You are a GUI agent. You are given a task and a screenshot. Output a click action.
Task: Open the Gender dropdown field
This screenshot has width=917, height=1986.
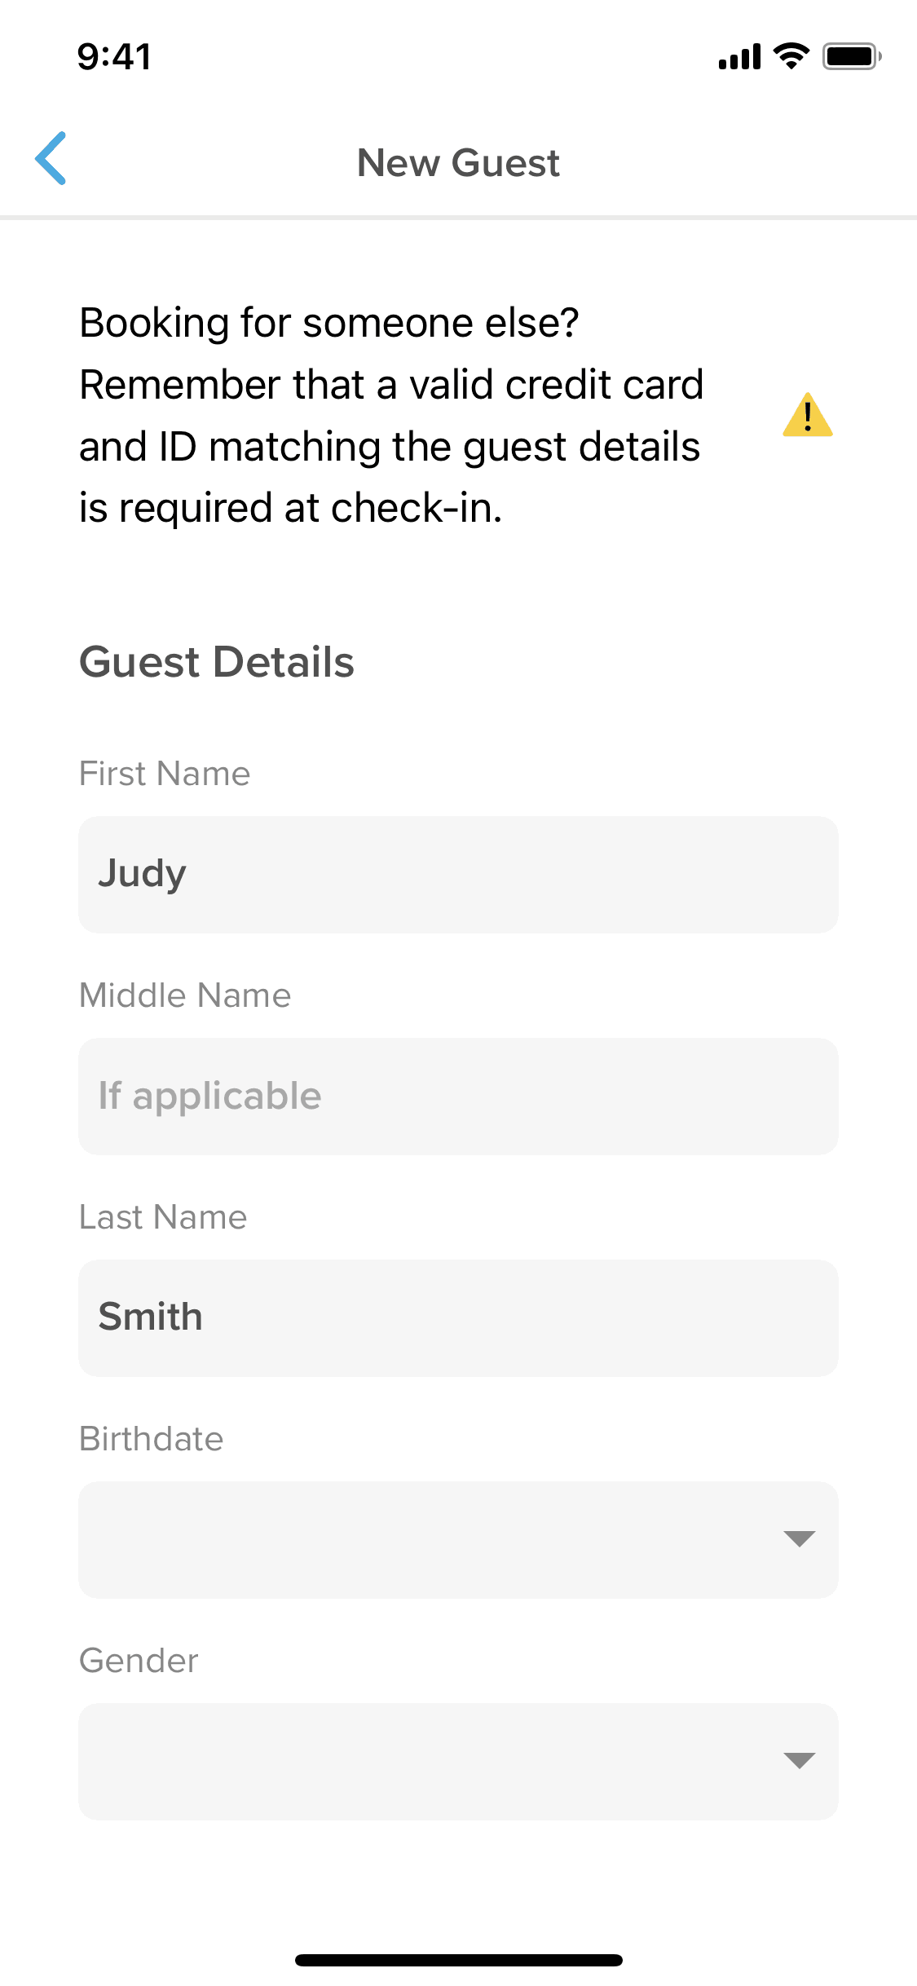pos(424,1761)
